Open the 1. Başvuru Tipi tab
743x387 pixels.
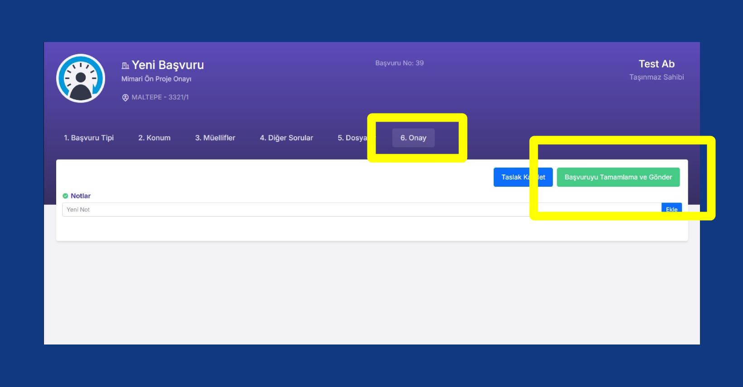click(89, 138)
